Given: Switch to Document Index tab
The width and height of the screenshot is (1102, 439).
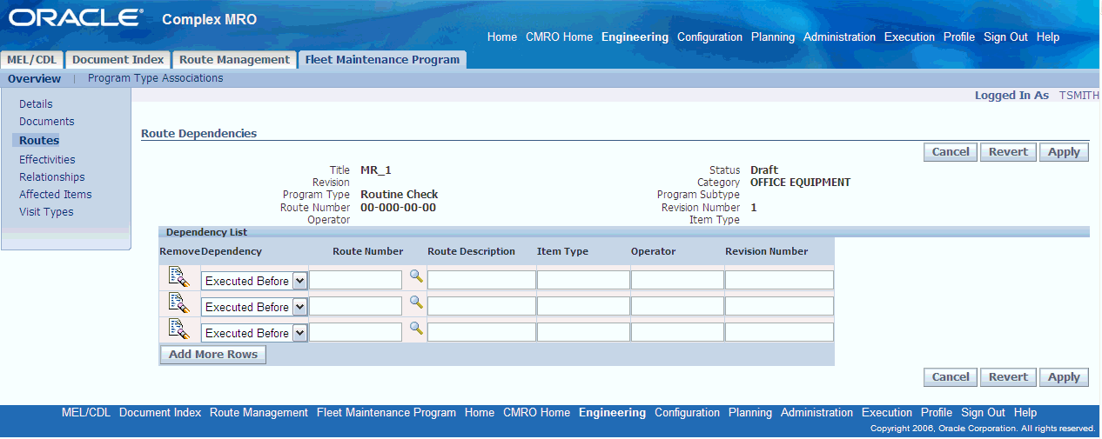Looking at the screenshot, I should (118, 60).
